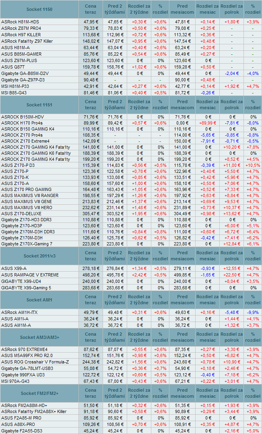Select the "ASUS Z97M-PLUS" product name
Viewport: 262px width, 434px height.
pyautogui.click(x=19, y=60)
